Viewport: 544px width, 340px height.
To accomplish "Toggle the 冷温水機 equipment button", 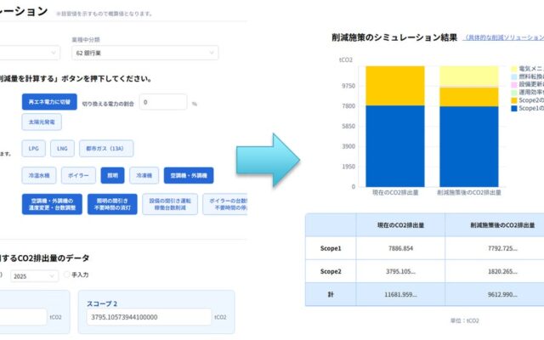I will tap(39, 176).
